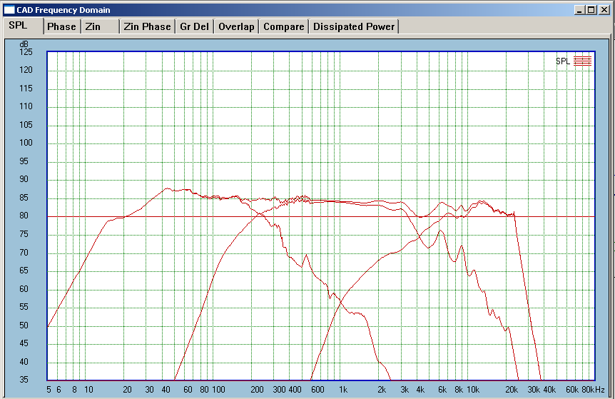Screen dimensions: 615x399
Task: Maximize the CAD Frequency Domain window
Action: [x=589, y=10]
